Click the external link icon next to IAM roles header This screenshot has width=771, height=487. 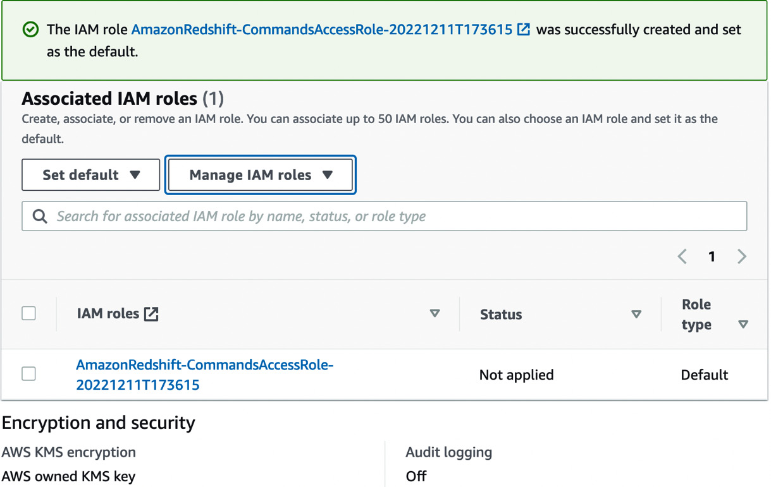click(x=151, y=313)
